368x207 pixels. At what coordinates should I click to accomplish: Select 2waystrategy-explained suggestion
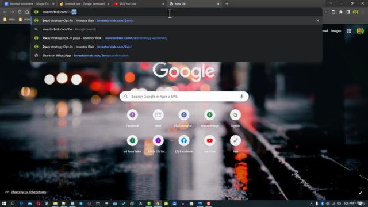click(x=177, y=38)
